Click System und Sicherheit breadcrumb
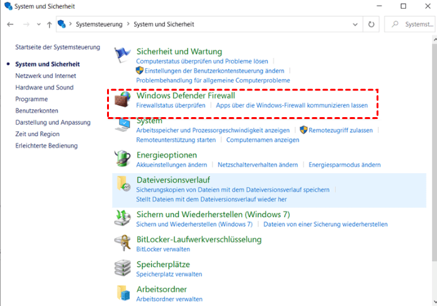 [x=164, y=25]
